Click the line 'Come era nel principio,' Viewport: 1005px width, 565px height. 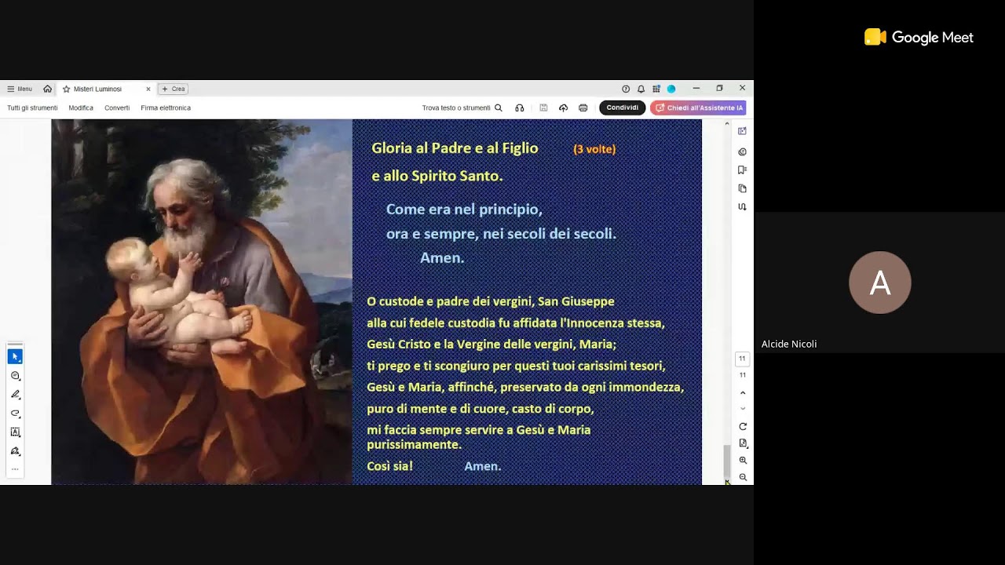point(464,210)
